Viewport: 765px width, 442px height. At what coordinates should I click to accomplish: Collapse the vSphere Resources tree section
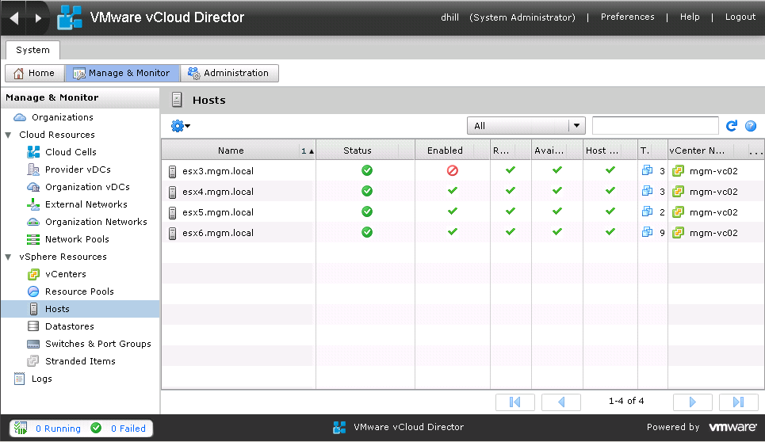click(x=8, y=257)
